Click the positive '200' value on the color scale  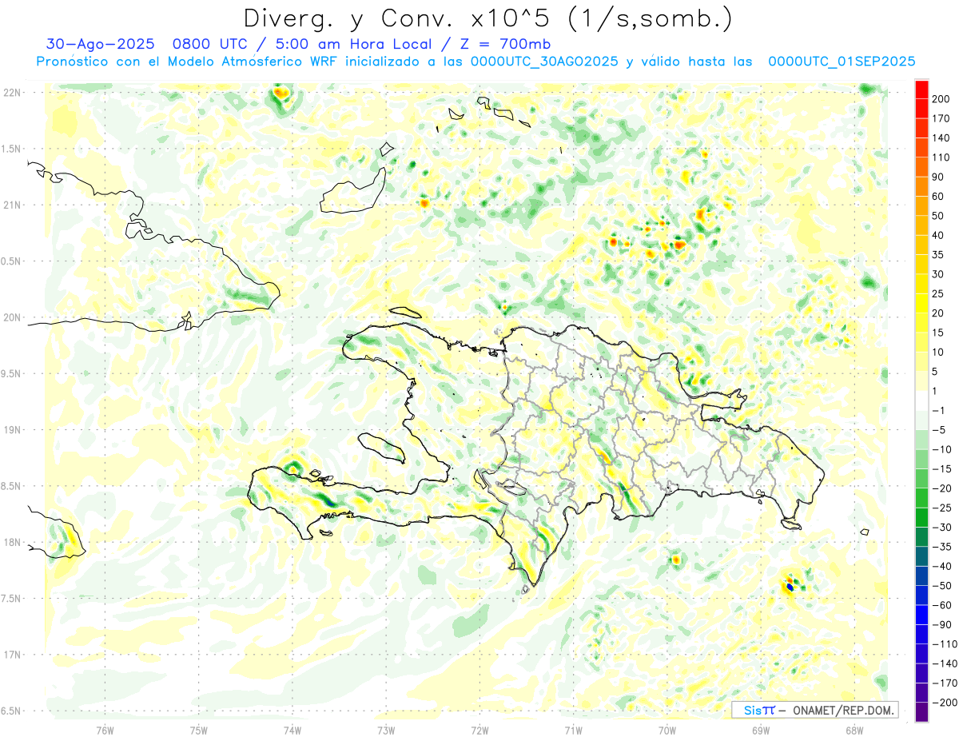click(941, 99)
